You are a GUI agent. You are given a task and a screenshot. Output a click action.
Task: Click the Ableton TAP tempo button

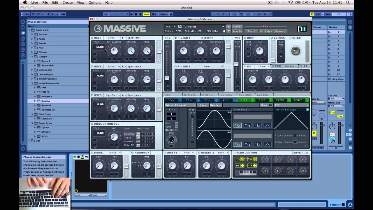tap(27, 14)
